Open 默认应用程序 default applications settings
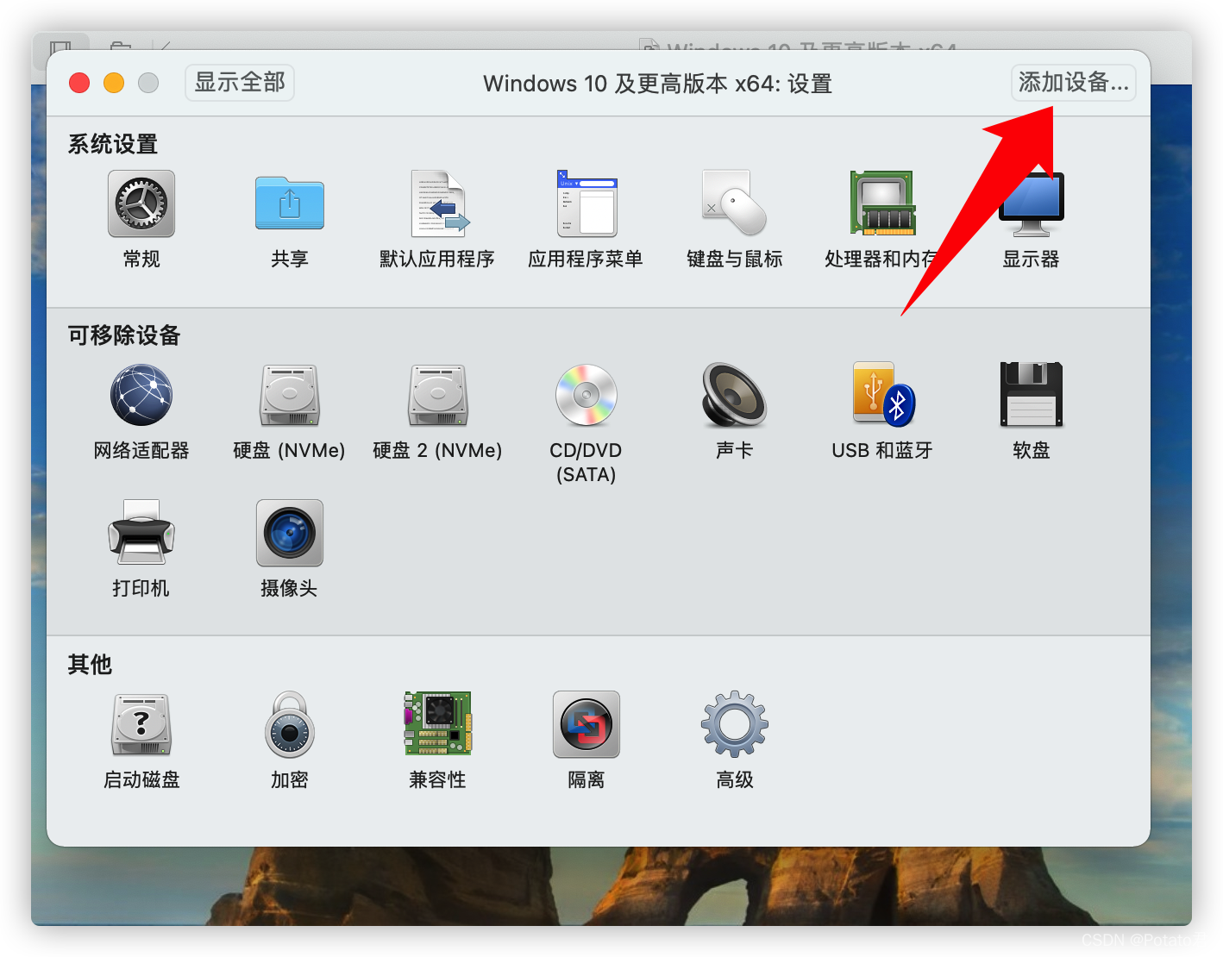The height and width of the screenshot is (957, 1223). pos(438,204)
